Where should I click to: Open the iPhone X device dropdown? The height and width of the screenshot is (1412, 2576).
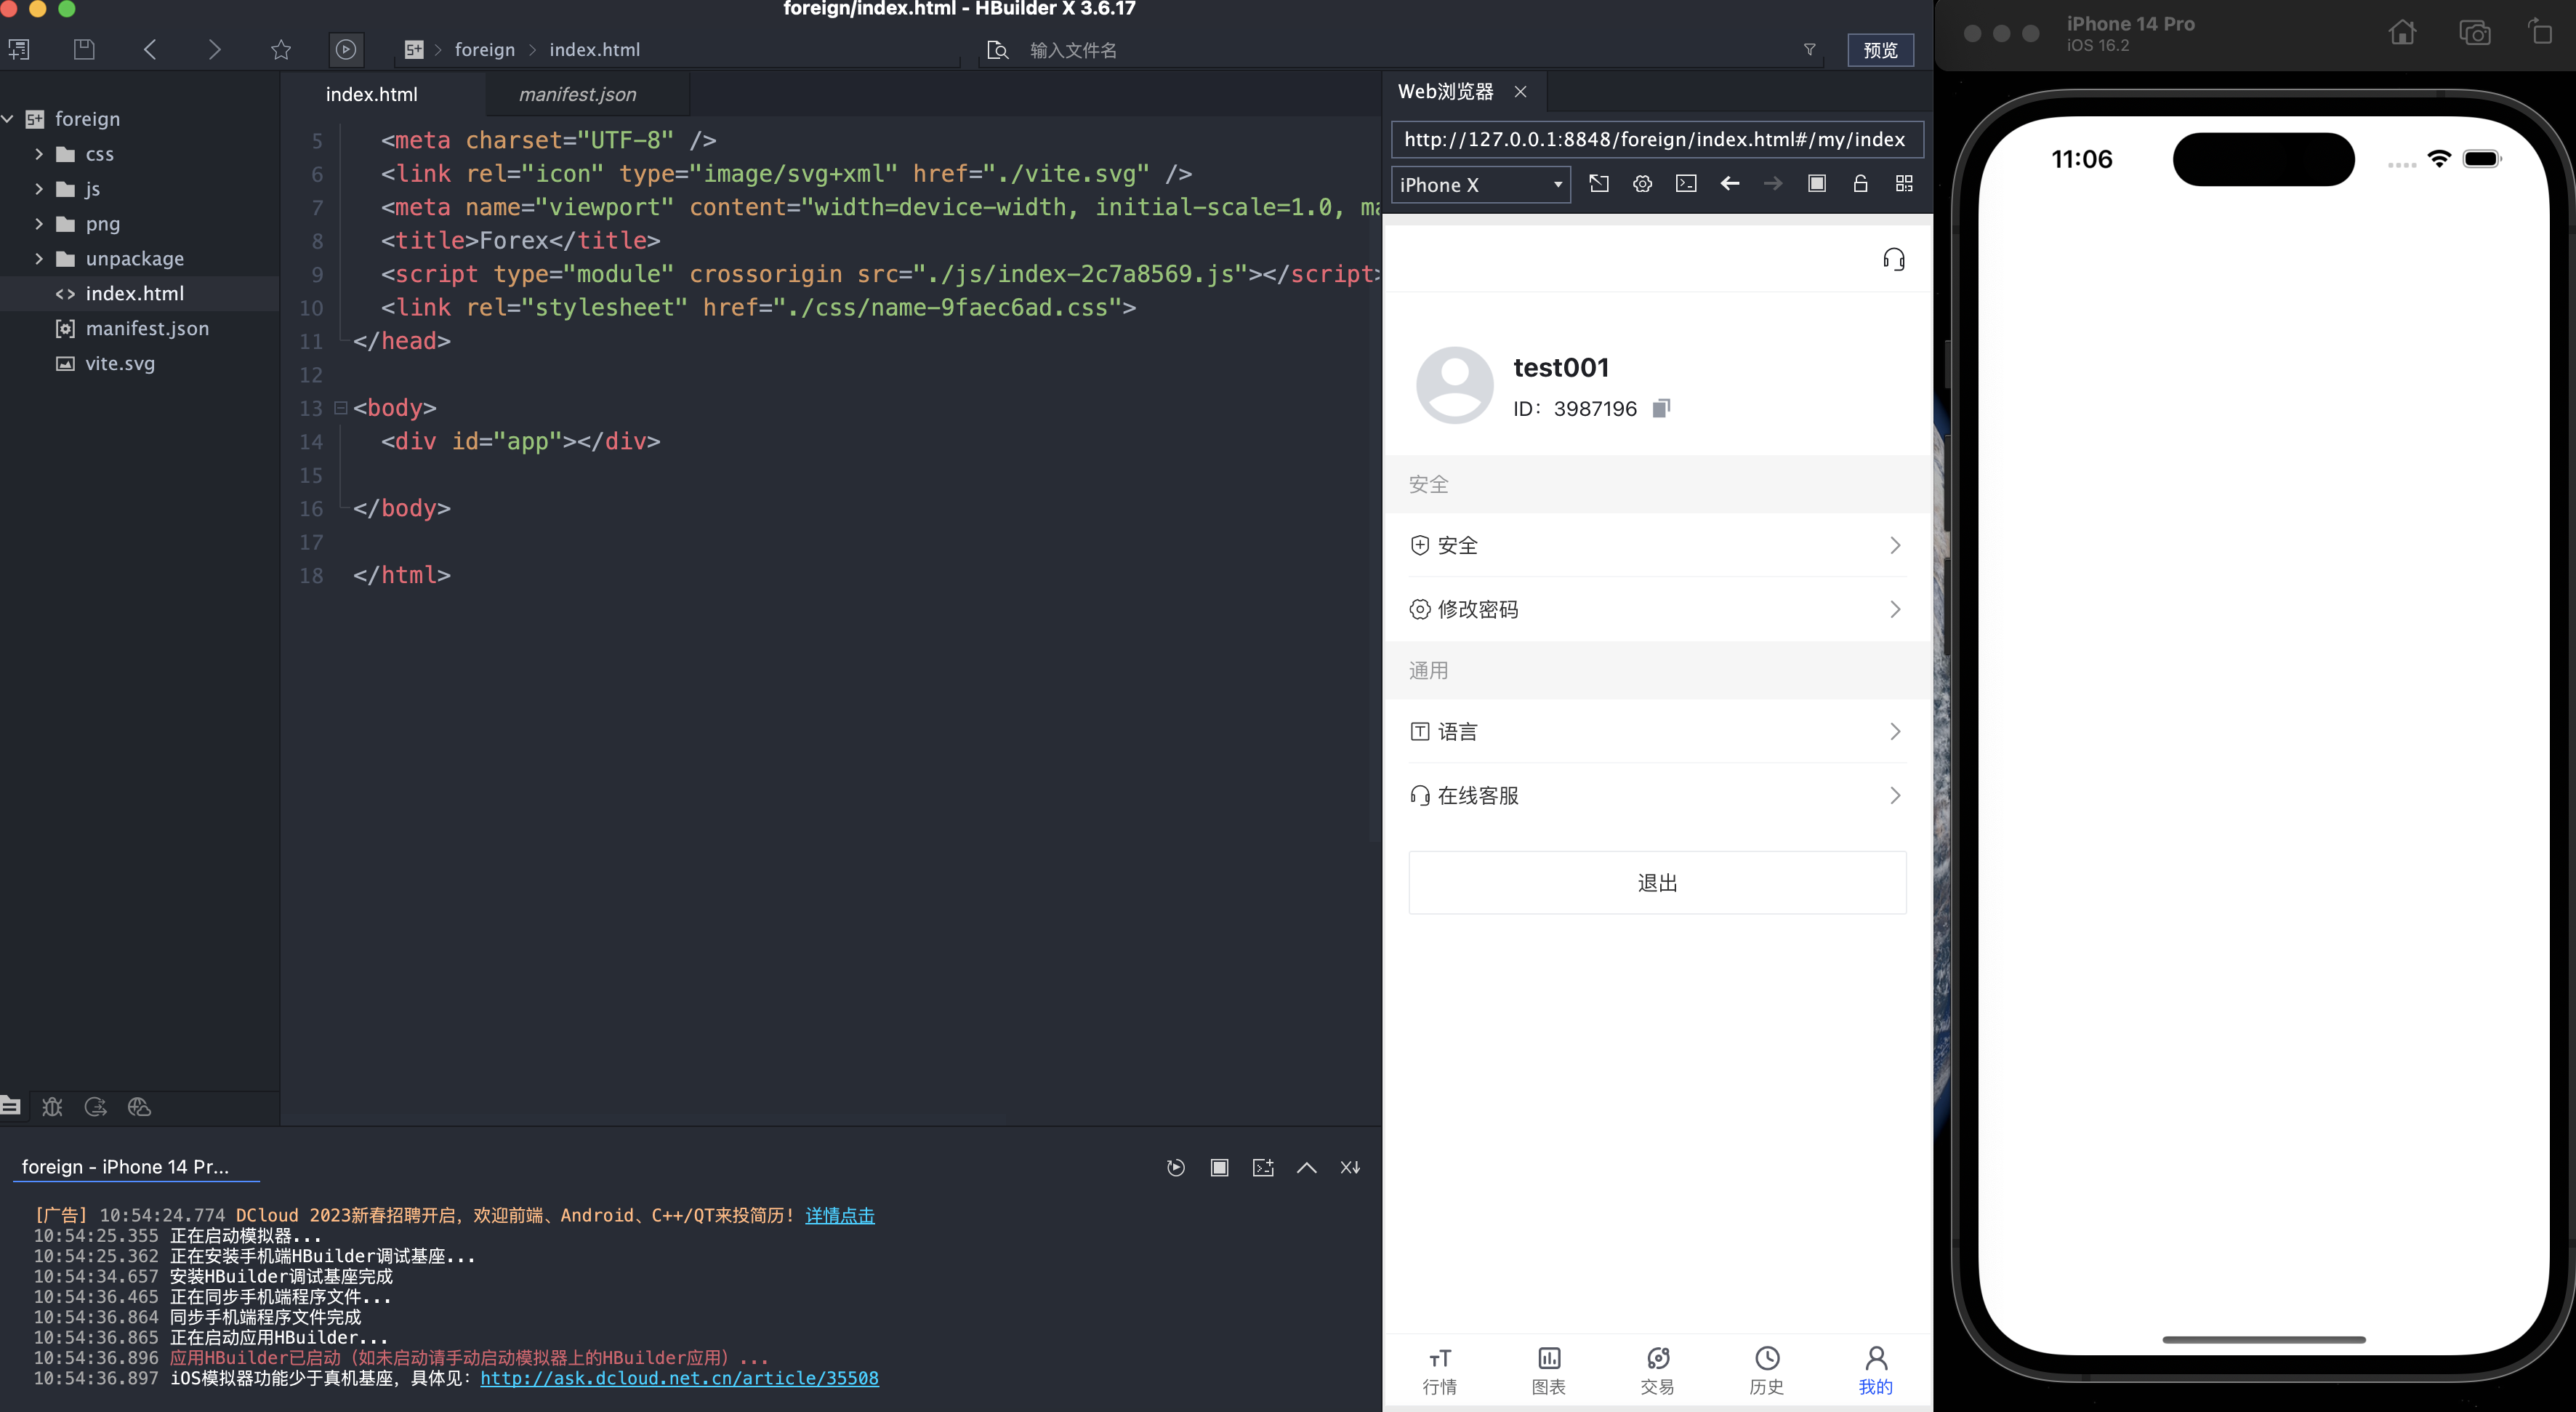pyautogui.click(x=1480, y=185)
